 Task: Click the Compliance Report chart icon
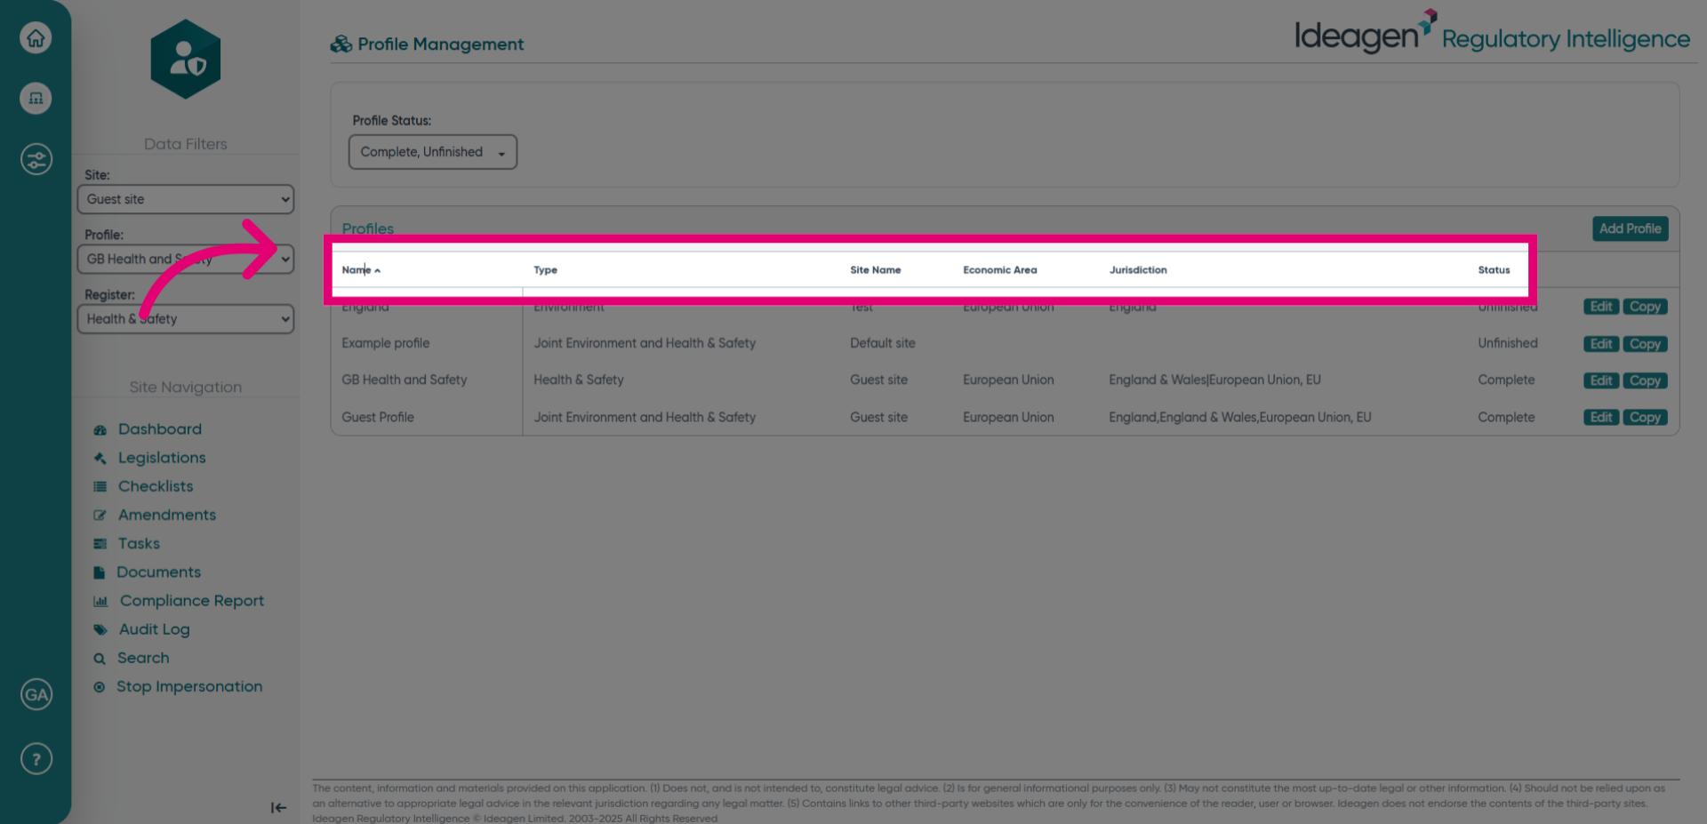point(100,602)
